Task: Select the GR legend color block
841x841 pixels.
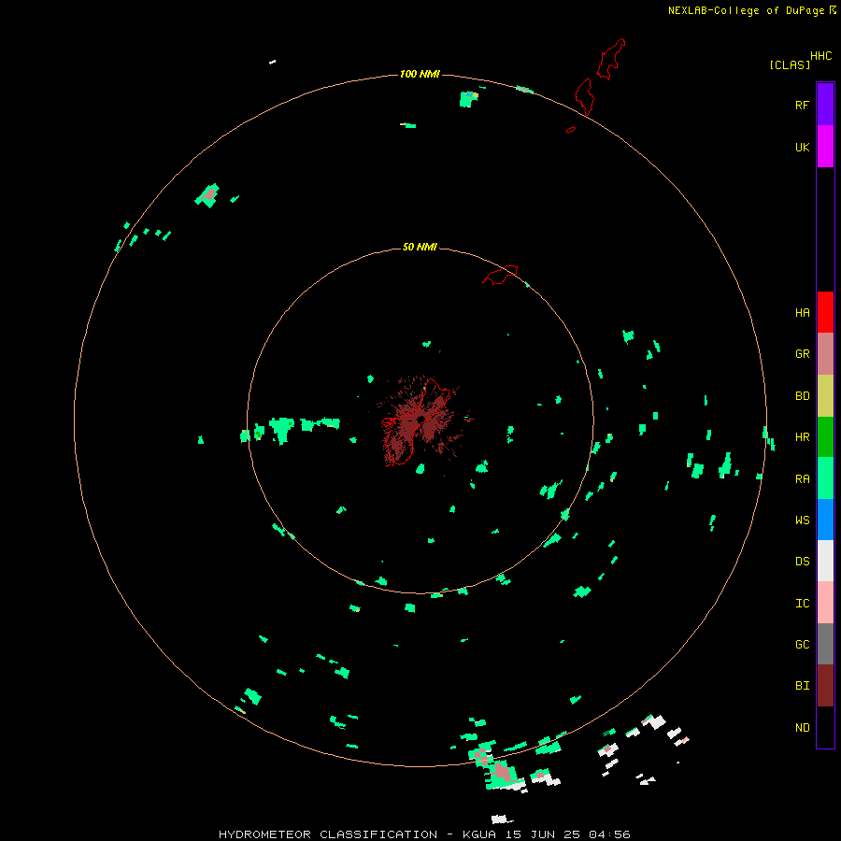Action: (x=825, y=354)
